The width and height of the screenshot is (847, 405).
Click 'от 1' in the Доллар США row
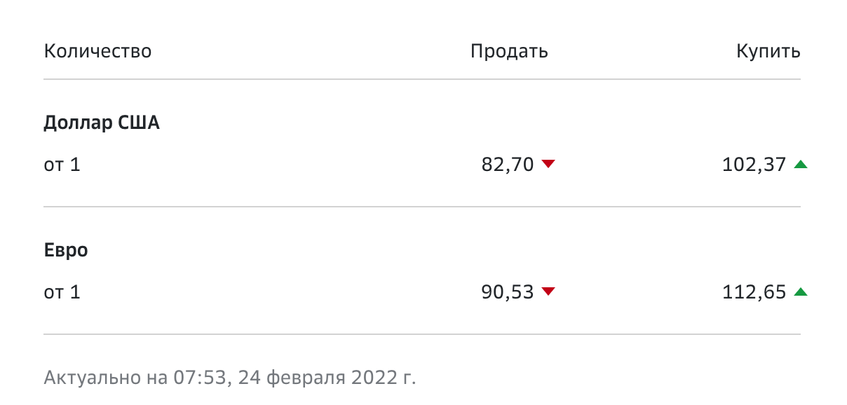point(62,165)
